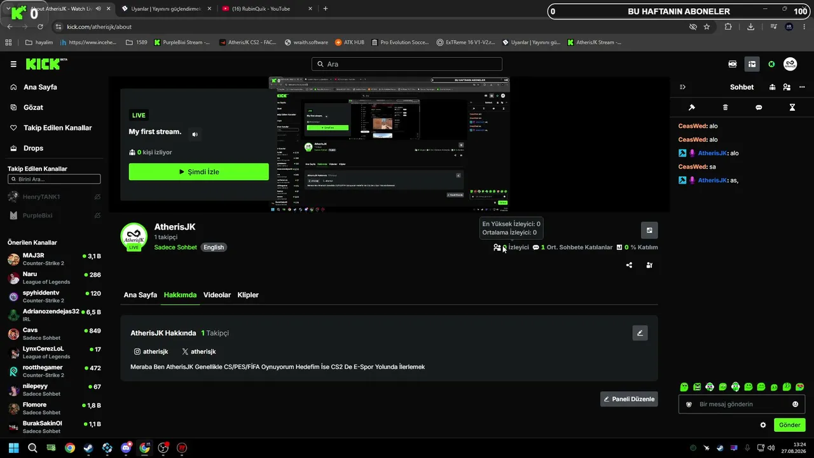
Task: Open the stream camera icon in Kick header
Action: [733, 64]
